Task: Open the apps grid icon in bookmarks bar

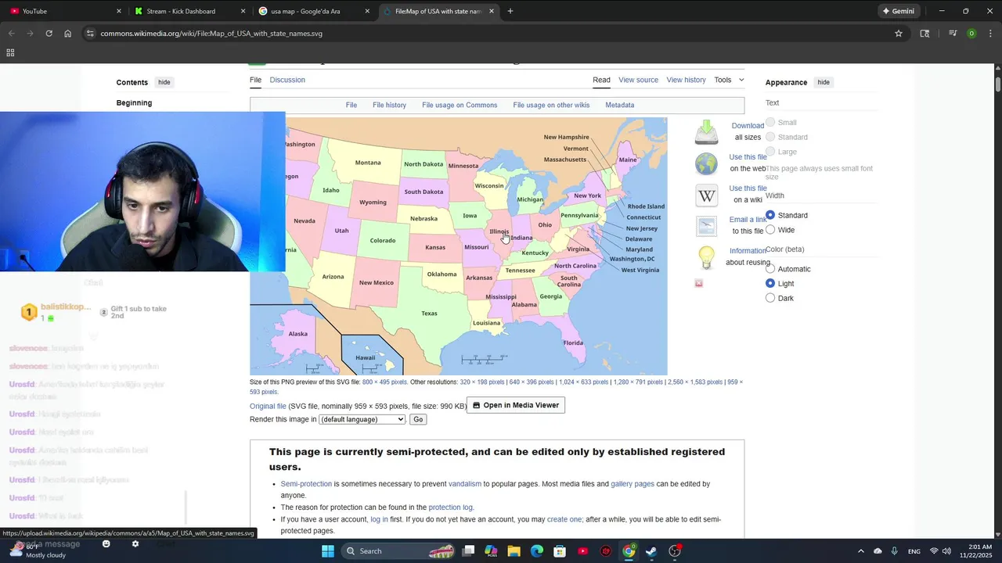Action: click(x=10, y=52)
